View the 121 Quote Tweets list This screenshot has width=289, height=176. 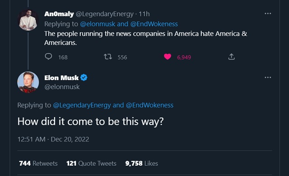click(x=91, y=163)
